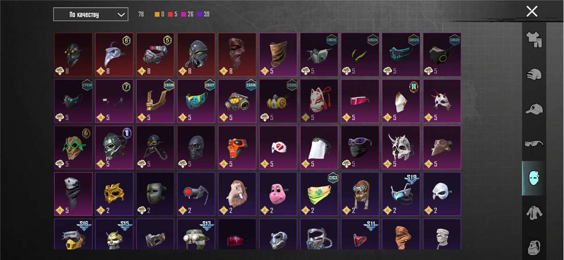Close the inventory with the X button

(x=532, y=11)
